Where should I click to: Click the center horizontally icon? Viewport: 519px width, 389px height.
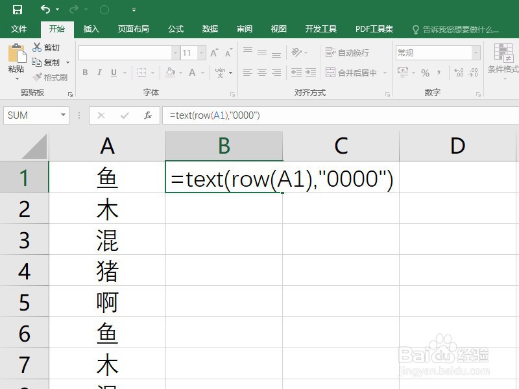(x=262, y=73)
